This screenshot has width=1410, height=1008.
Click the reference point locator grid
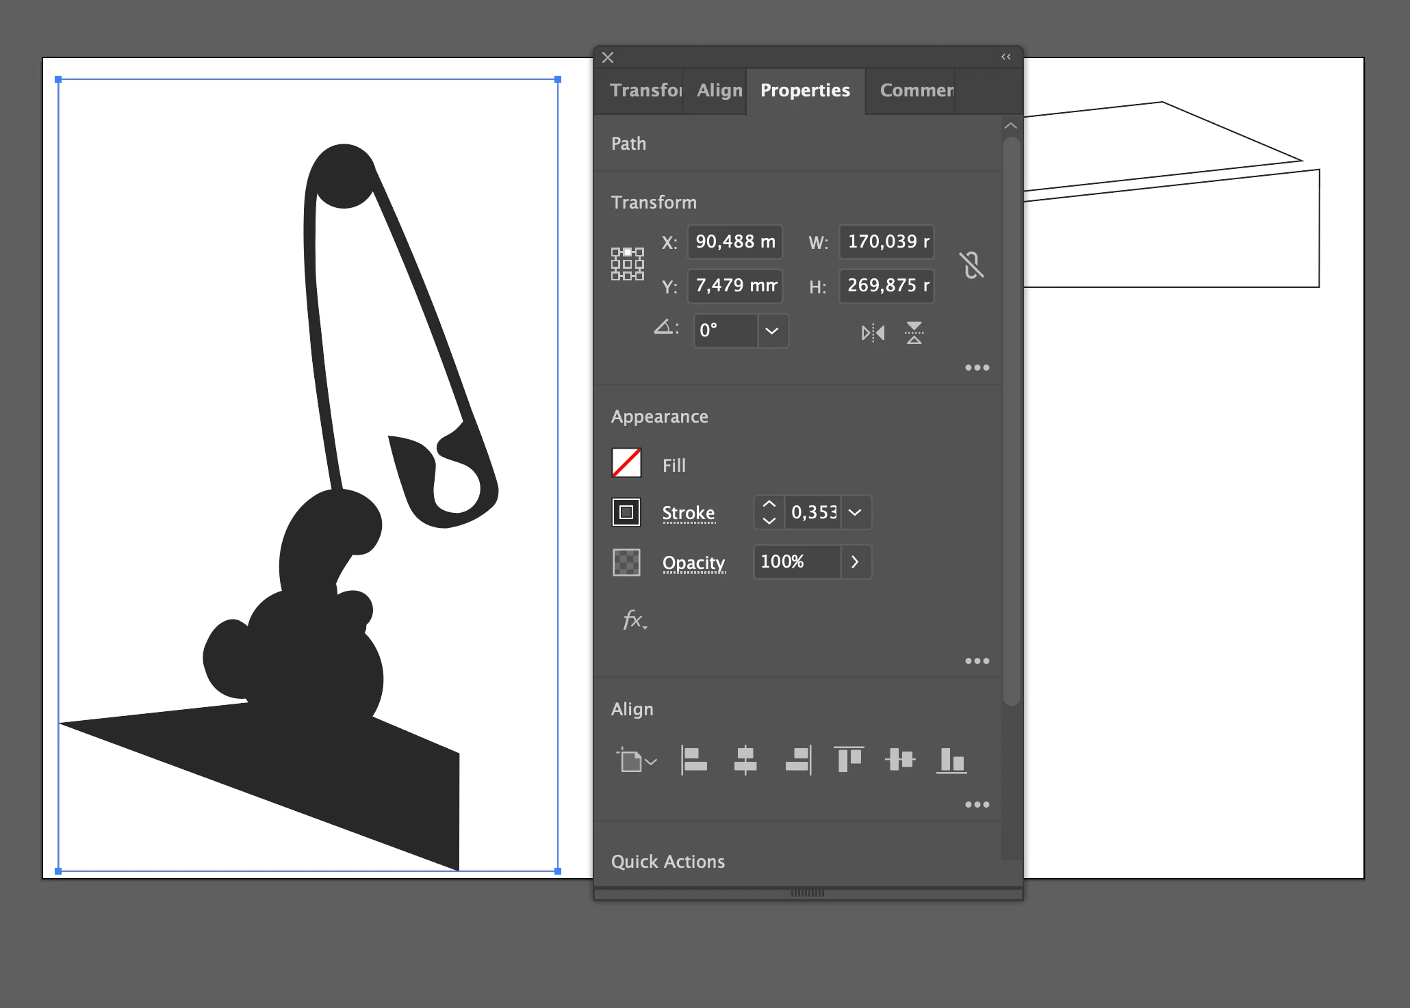tap(627, 264)
